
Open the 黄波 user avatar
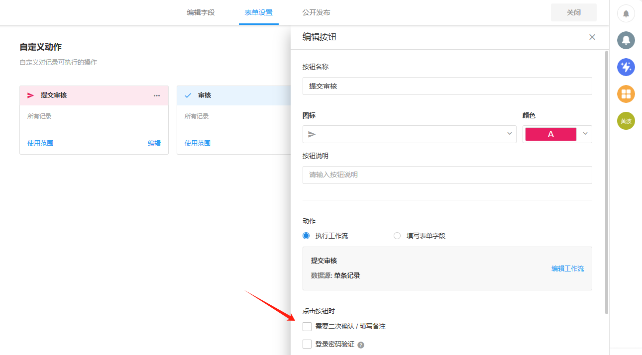click(626, 121)
